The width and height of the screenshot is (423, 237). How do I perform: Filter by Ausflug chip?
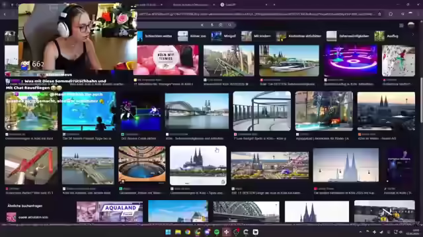(387, 36)
